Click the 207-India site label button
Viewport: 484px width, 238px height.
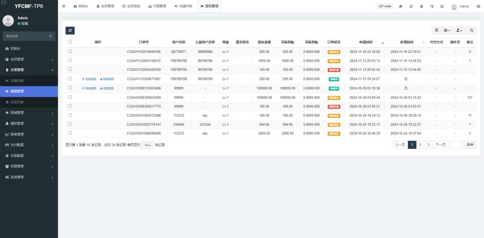384,7
